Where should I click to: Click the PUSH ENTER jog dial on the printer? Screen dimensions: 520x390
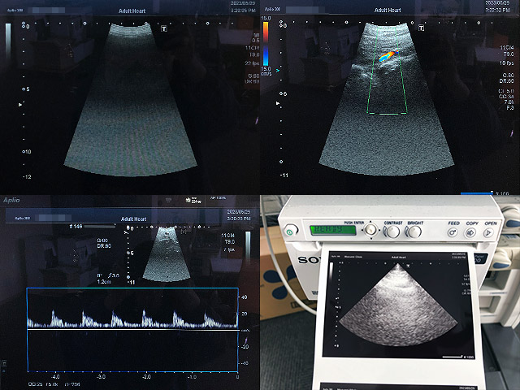coord(370,229)
